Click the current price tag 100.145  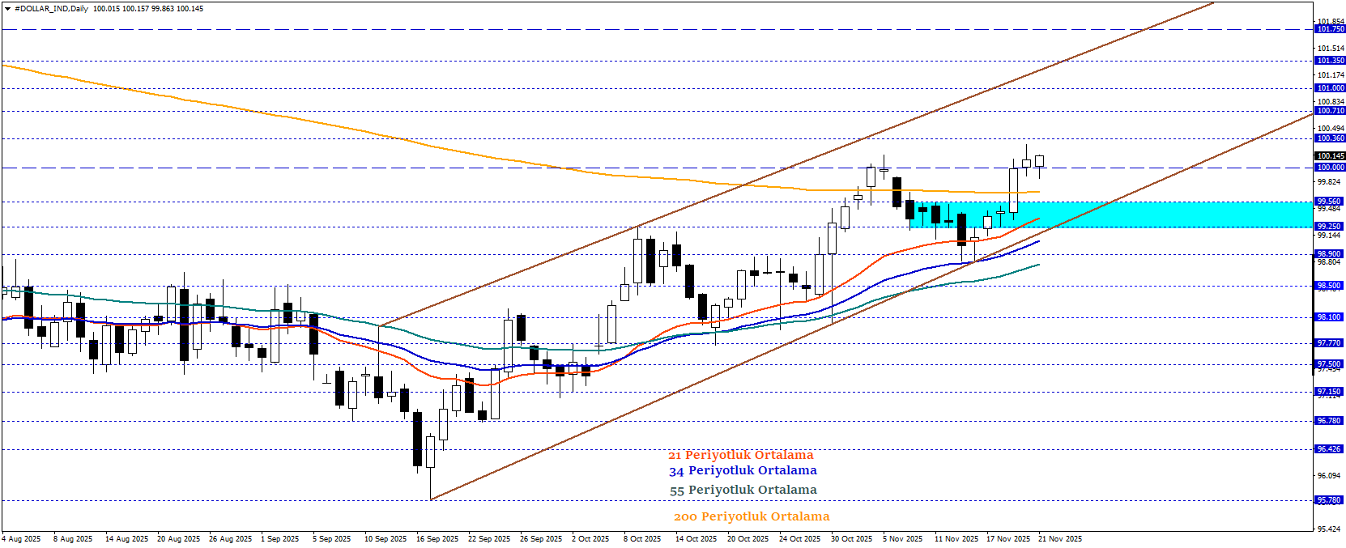1329,156
